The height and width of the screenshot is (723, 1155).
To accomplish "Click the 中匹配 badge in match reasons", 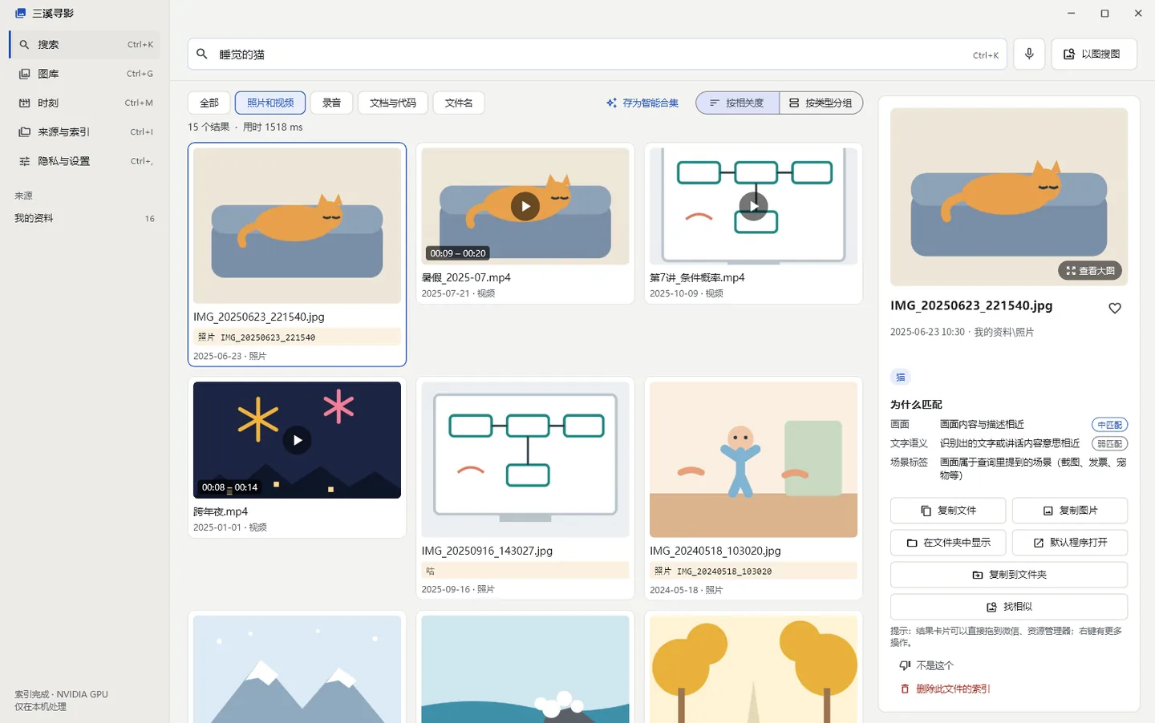I will [x=1109, y=425].
